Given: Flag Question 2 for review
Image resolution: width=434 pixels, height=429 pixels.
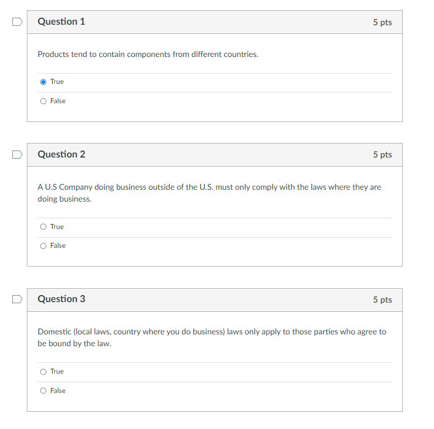Looking at the screenshot, I should [18, 155].
